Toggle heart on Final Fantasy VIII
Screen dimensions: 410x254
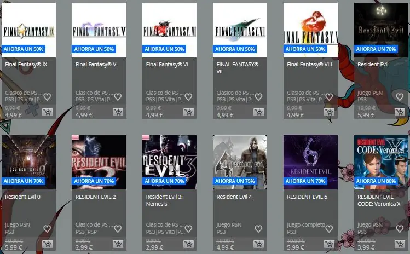click(x=329, y=97)
